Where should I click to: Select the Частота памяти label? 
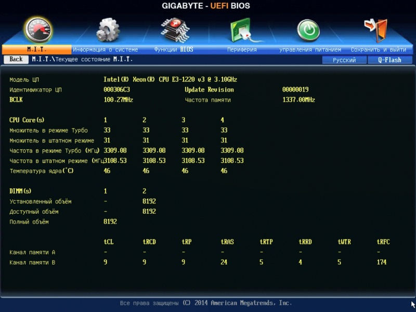pyautogui.click(x=207, y=100)
